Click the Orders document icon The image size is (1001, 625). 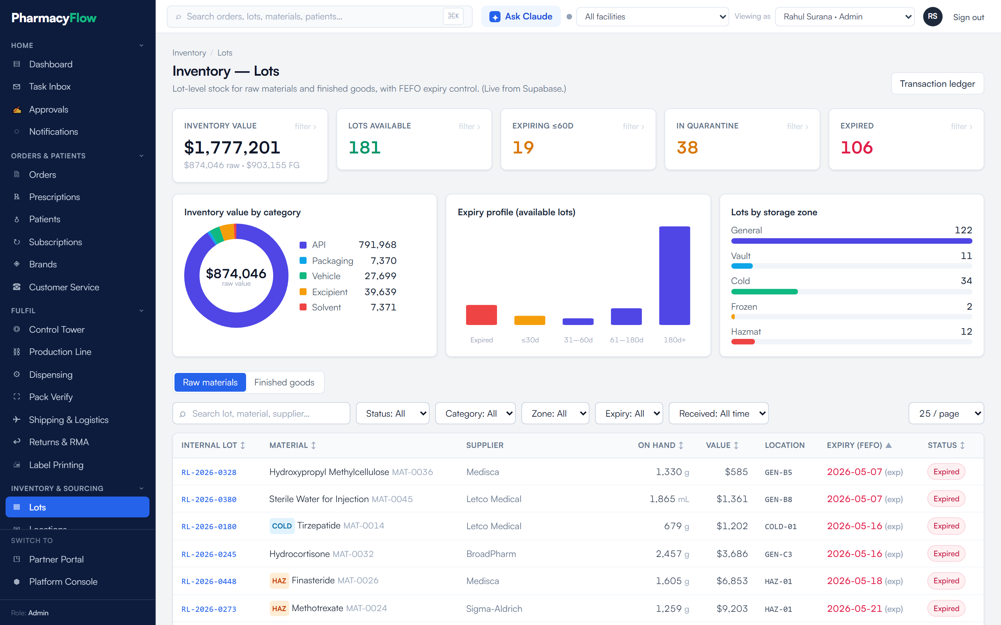(17, 174)
